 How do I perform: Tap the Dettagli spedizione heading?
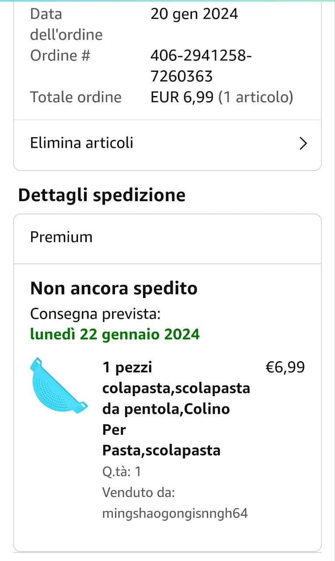pyautogui.click(x=101, y=195)
